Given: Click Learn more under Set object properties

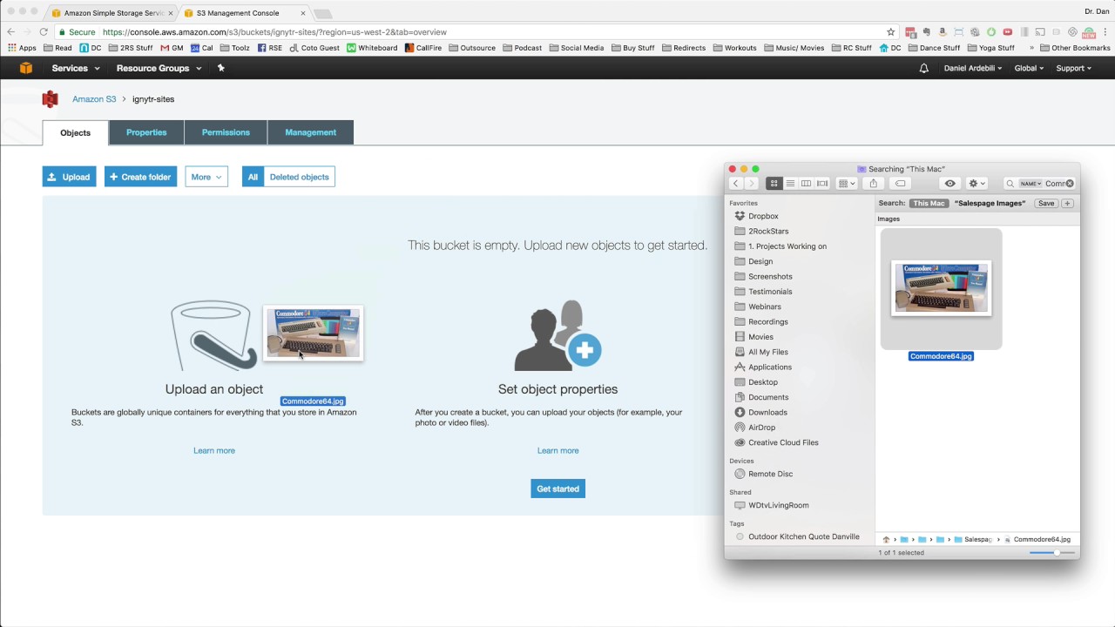Looking at the screenshot, I should point(557,450).
